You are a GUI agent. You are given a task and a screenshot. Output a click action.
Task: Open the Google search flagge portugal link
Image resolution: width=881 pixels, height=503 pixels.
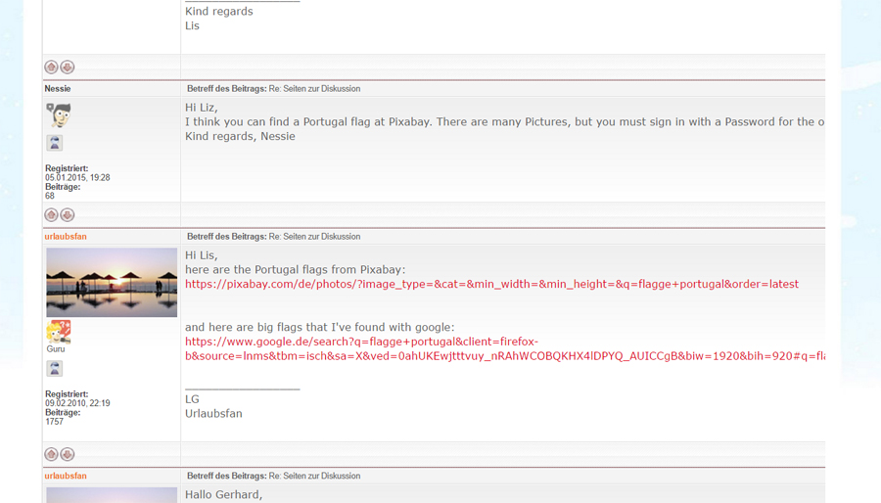click(x=504, y=348)
